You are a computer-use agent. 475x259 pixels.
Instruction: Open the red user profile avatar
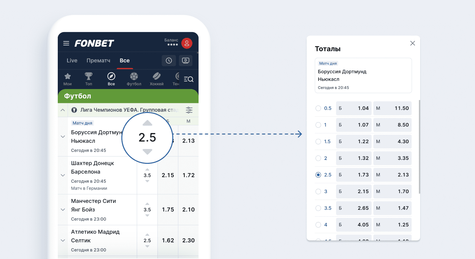pyautogui.click(x=187, y=43)
